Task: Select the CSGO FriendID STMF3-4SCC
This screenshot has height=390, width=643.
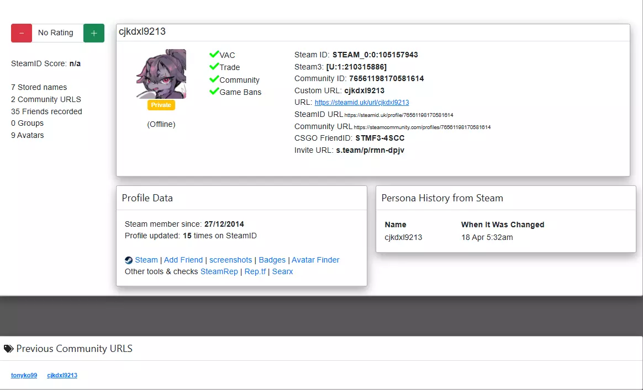Action: pos(380,138)
